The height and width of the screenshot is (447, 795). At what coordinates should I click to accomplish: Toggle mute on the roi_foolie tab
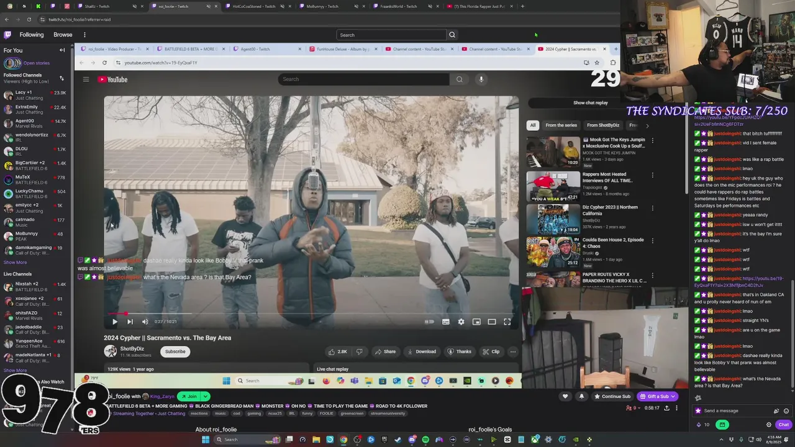pos(209,6)
